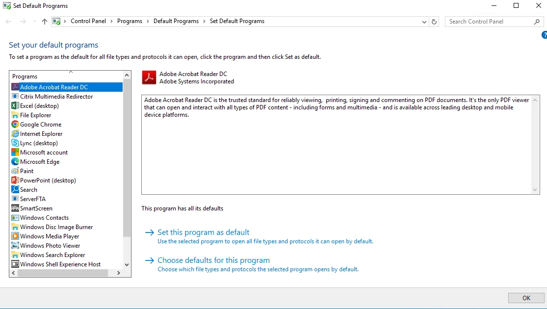
Task: Click Choose defaults for this program
Action: pyautogui.click(x=213, y=260)
